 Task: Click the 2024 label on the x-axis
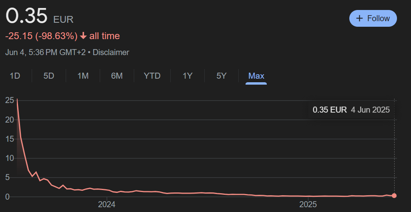(x=107, y=205)
